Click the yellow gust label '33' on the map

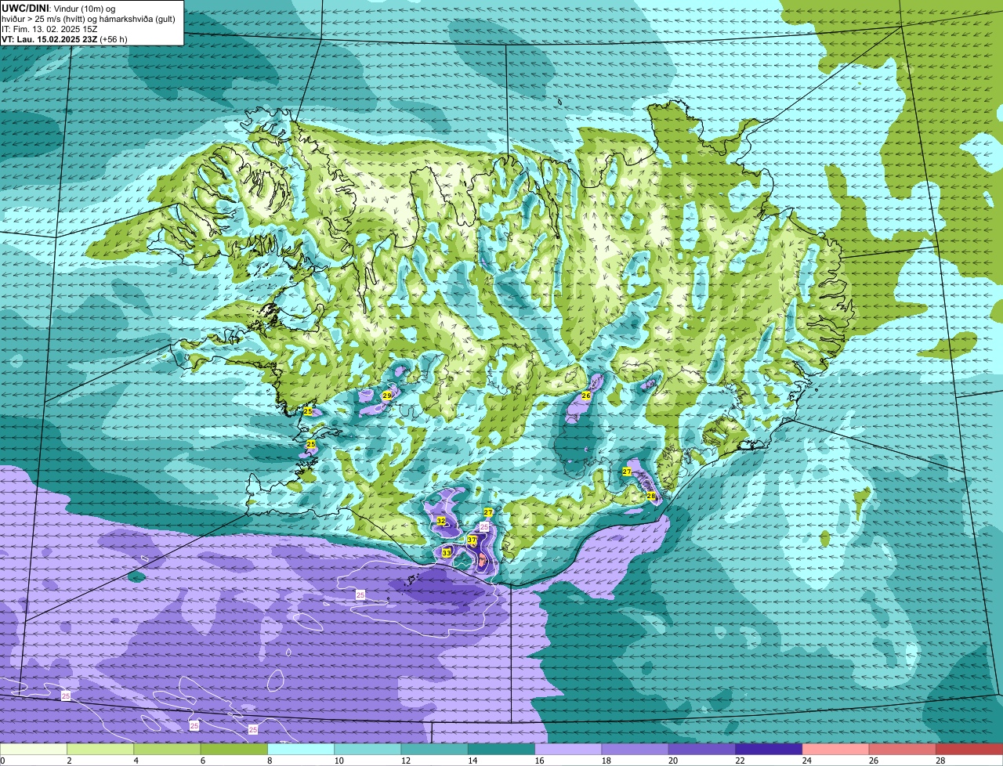point(447,553)
